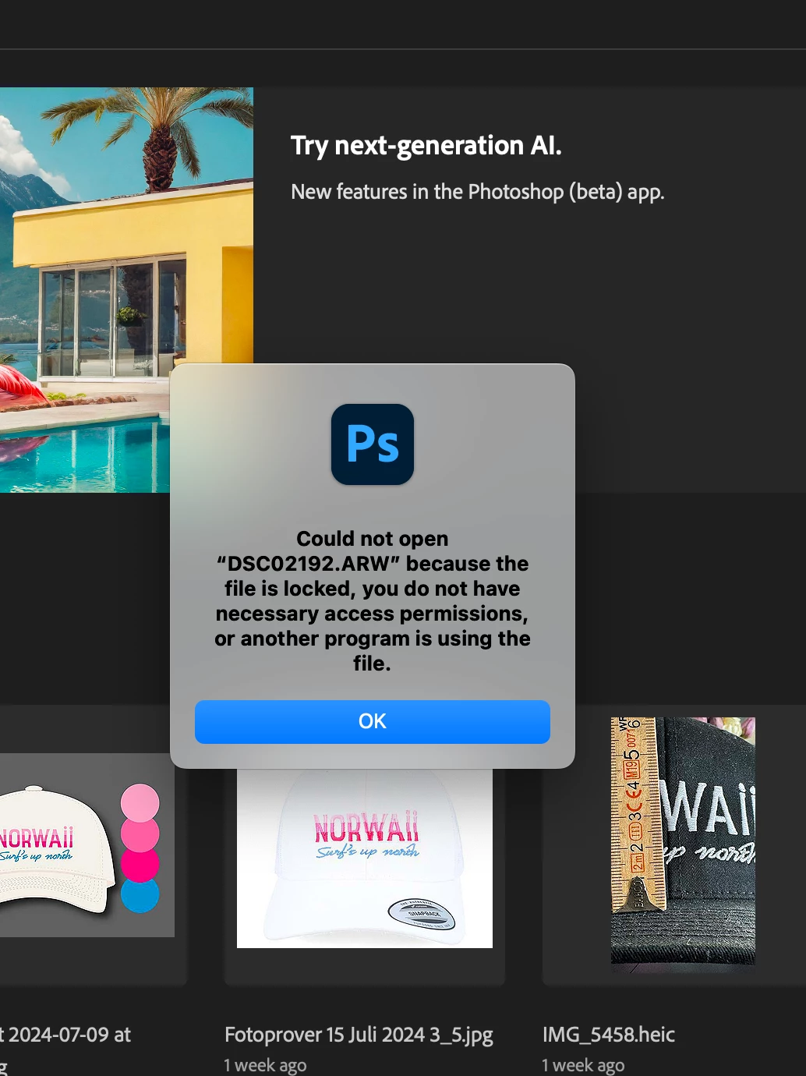Open the yellow pool house promo image
The image size is (806, 1076).
[x=126, y=290]
